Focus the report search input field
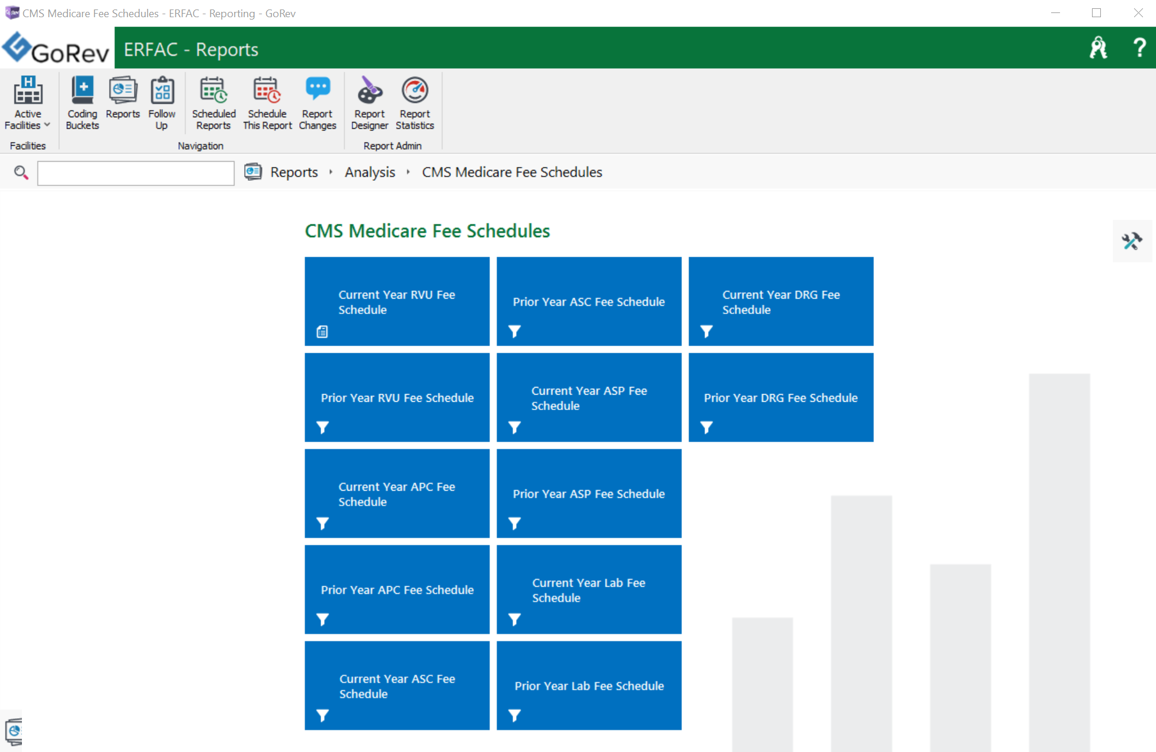Viewport: 1156px width, 752px height. [x=136, y=173]
